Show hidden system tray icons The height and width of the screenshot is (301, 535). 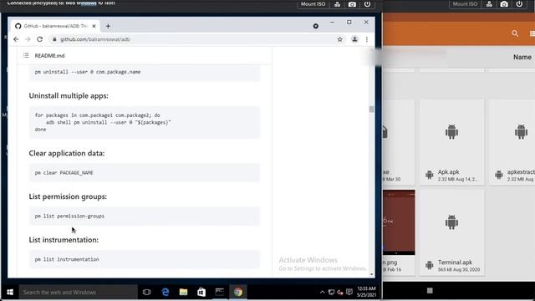click(322, 292)
